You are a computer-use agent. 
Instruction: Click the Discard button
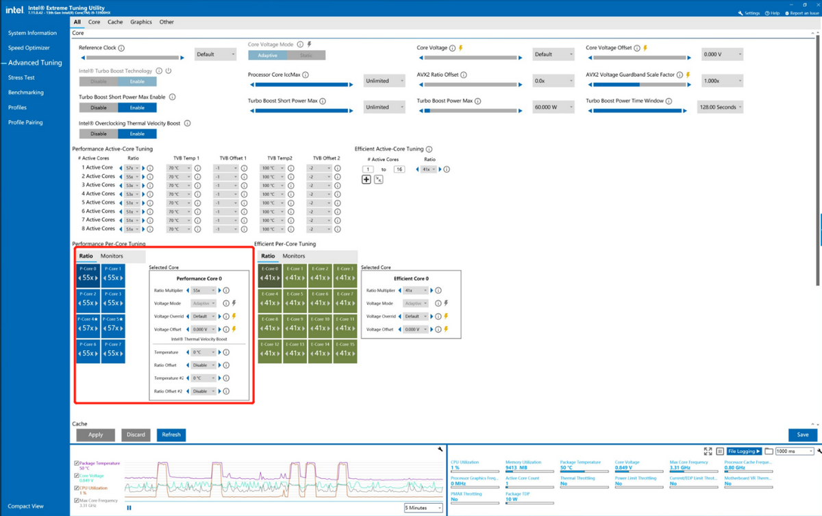click(x=136, y=434)
